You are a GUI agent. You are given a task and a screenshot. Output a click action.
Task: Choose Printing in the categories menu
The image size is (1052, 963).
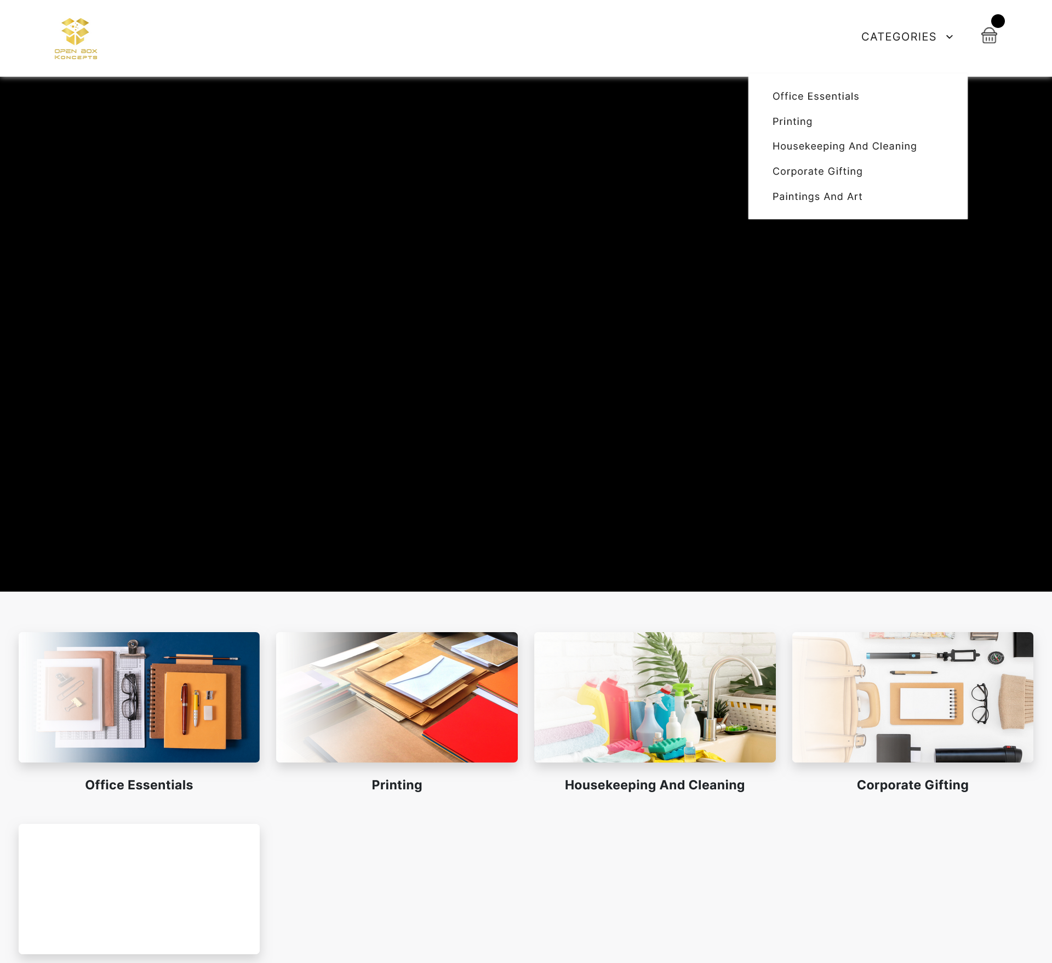point(792,122)
